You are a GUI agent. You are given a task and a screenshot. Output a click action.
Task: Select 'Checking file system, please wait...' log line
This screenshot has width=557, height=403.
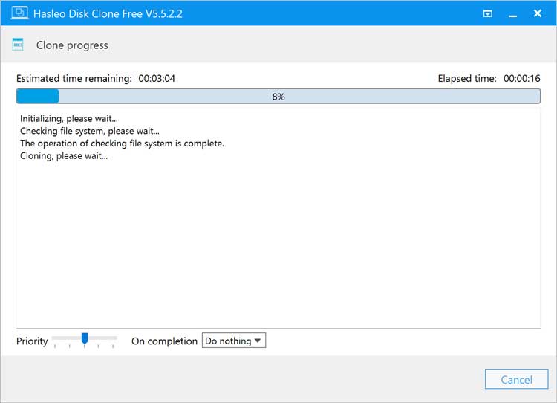pos(90,131)
